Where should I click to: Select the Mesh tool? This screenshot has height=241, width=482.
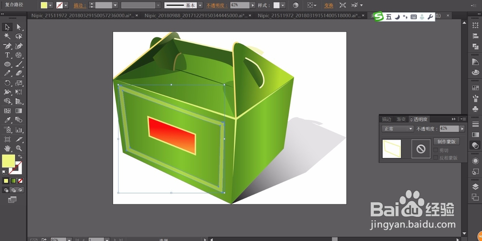[x=7, y=111]
